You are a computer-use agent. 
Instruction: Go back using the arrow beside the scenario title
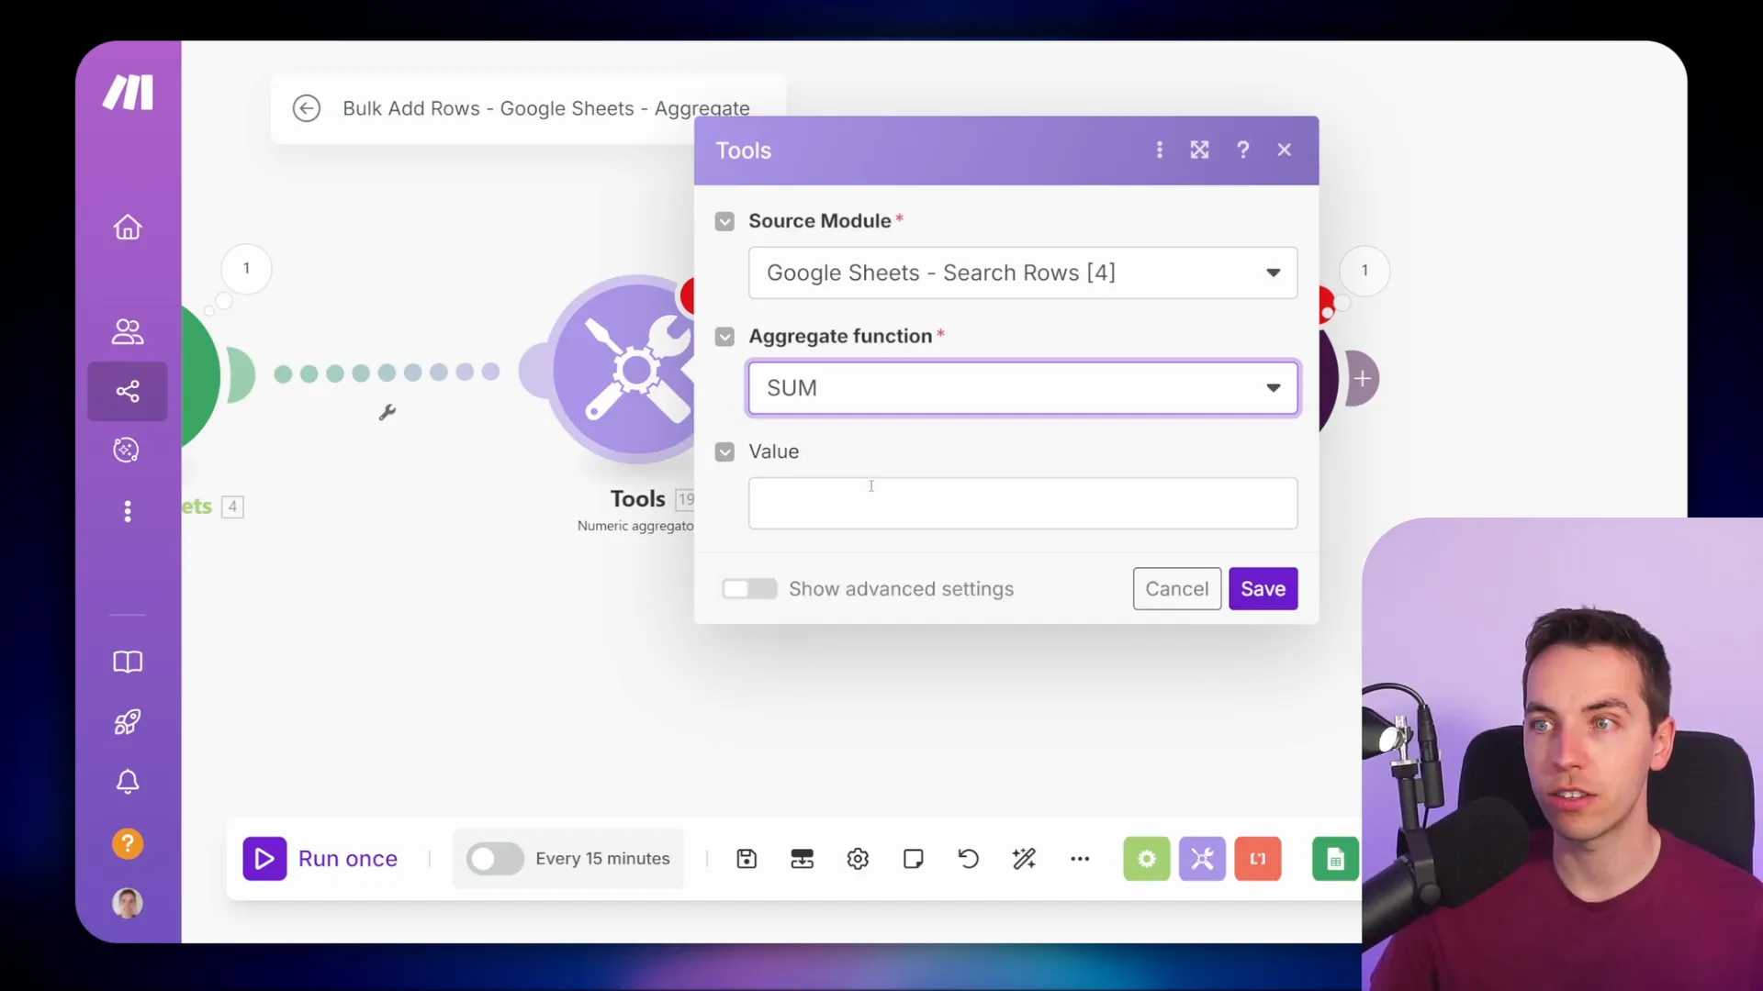pyautogui.click(x=307, y=108)
